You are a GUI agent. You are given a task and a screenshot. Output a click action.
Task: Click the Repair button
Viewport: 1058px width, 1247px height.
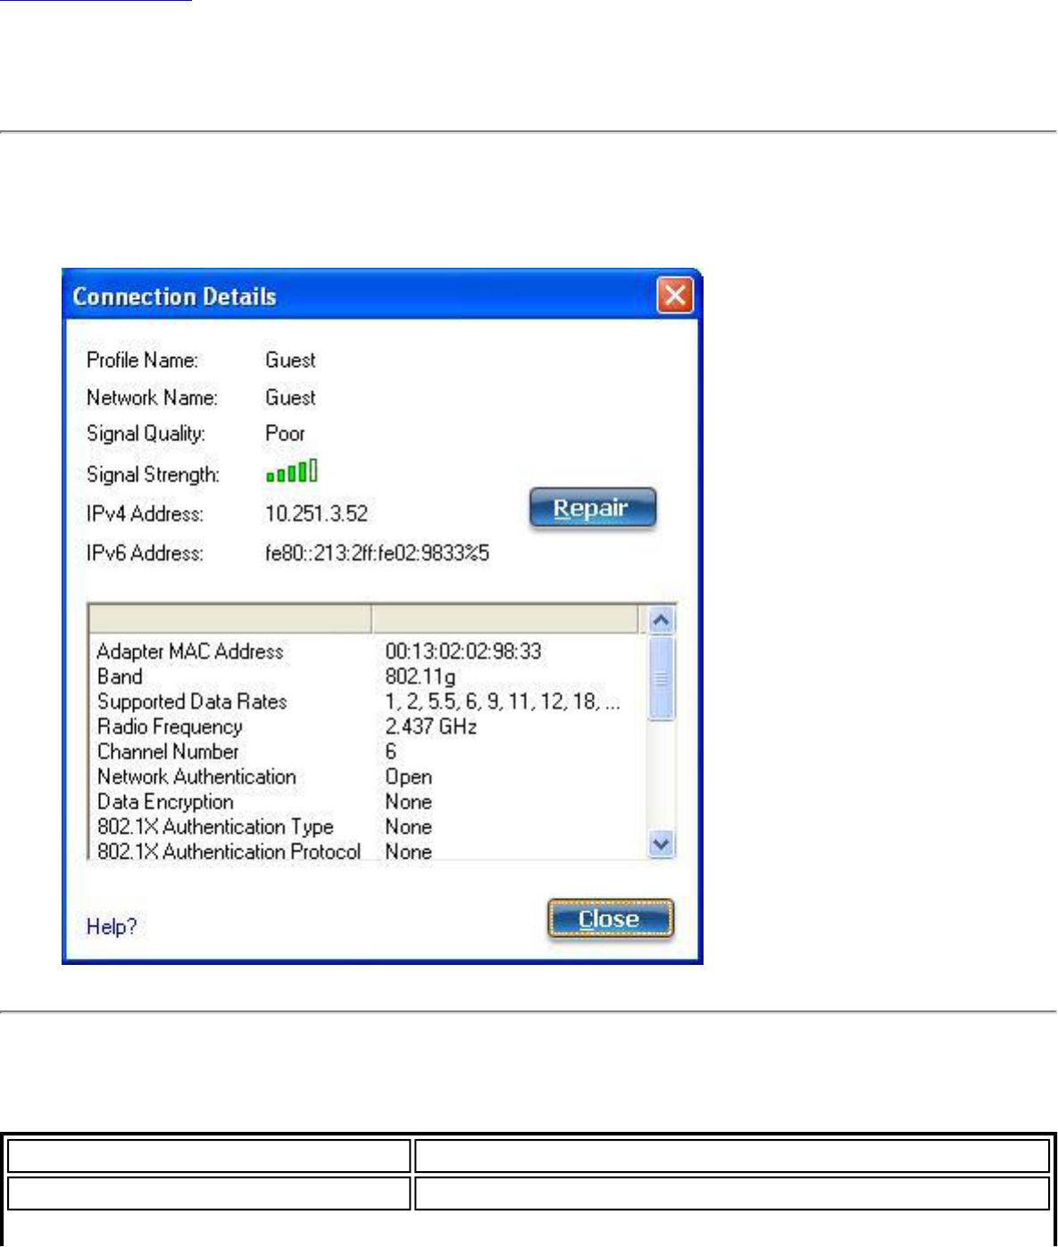tap(593, 508)
